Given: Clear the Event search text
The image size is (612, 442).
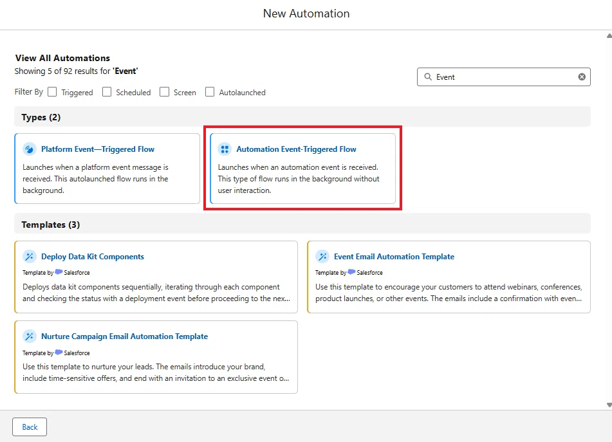Looking at the screenshot, I should 582,77.
